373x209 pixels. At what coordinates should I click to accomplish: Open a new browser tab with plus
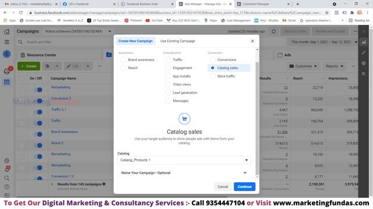[298, 4]
